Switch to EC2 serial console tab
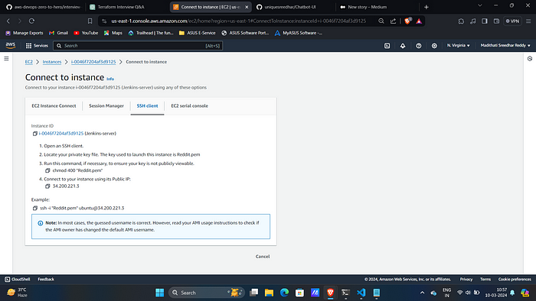The width and height of the screenshot is (536, 301). pyautogui.click(x=189, y=106)
